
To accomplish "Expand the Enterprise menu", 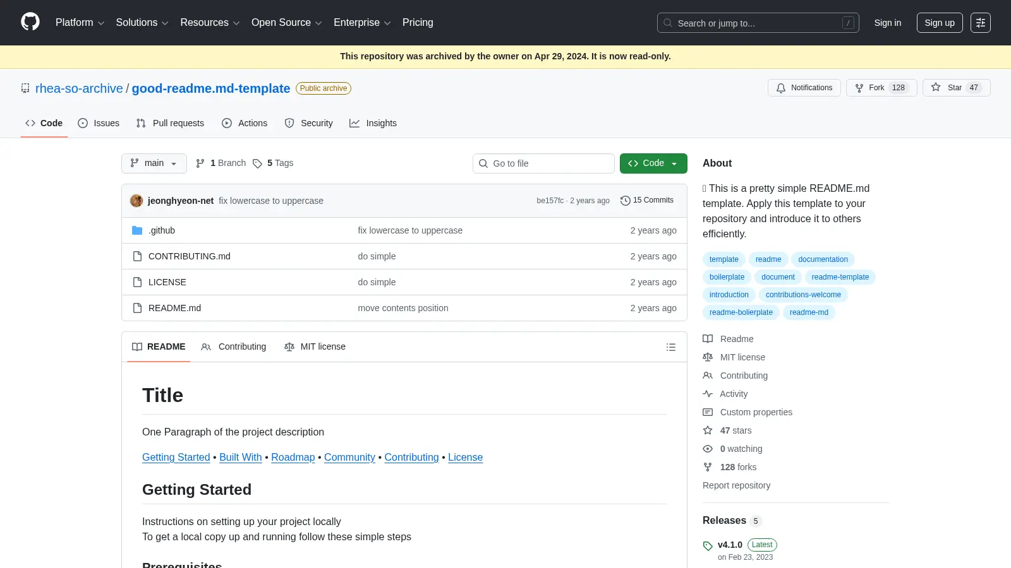I will pyautogui.click(x=362, y=23).
